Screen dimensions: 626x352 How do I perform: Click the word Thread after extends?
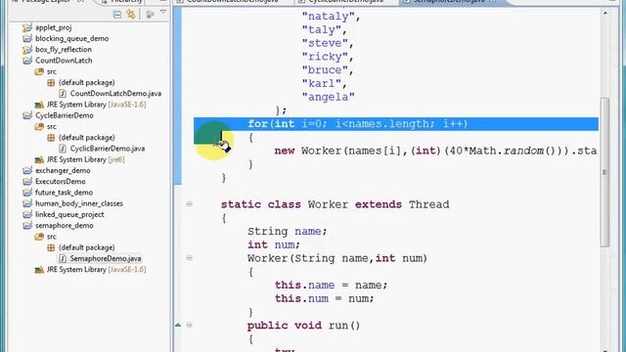click(x=428, y=204)
